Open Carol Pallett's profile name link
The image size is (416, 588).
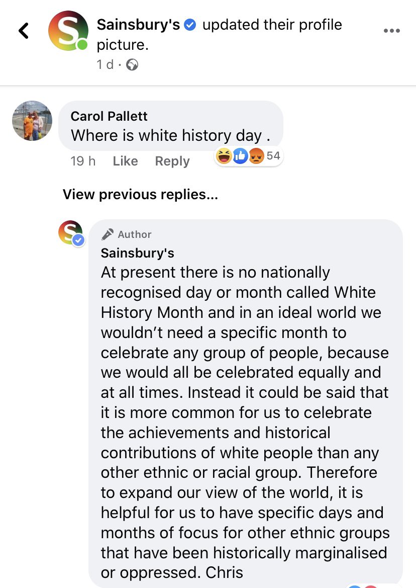pyautogui.click(x=109, y=116)
